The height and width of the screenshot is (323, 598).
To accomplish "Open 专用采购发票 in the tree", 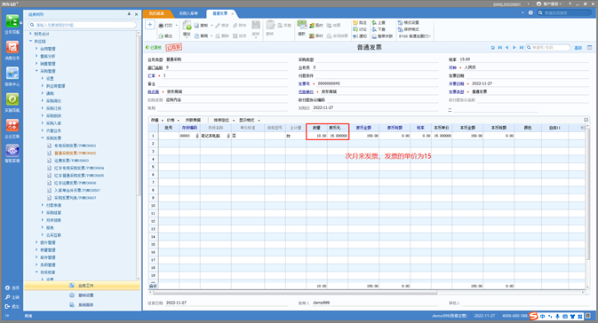I will tap(75, 146).
